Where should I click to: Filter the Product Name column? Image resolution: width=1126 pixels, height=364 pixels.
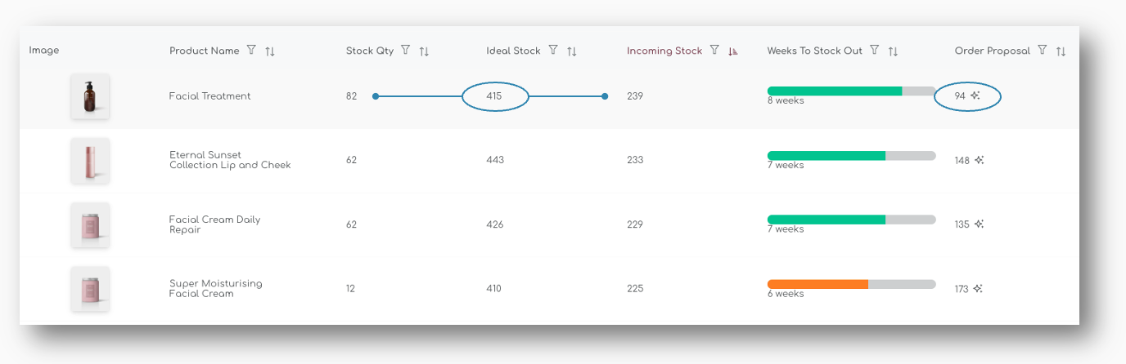(x=251, y=51)
